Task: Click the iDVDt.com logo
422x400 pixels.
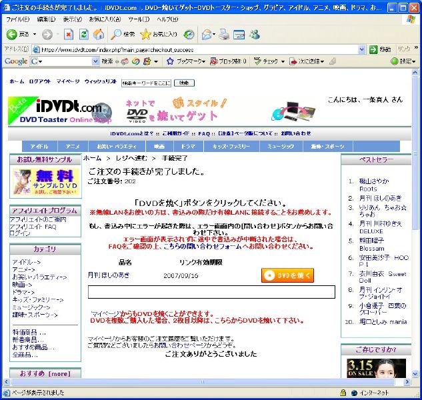Action: click(60, 111)
